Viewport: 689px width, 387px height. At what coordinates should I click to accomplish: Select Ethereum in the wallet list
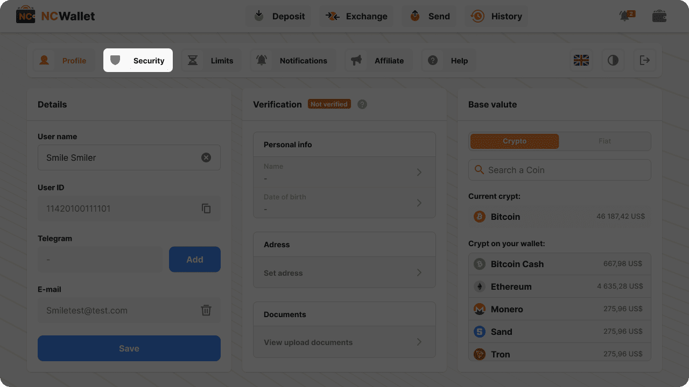click(560, 286)
